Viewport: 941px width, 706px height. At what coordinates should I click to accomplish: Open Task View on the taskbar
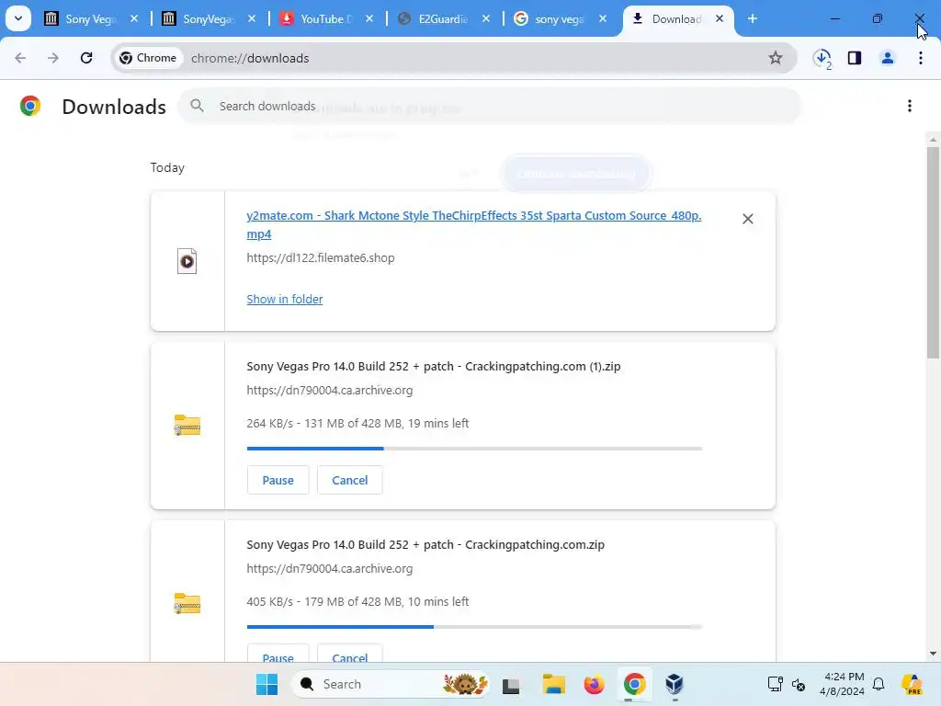pyautogui.click(x=511, y=685)
